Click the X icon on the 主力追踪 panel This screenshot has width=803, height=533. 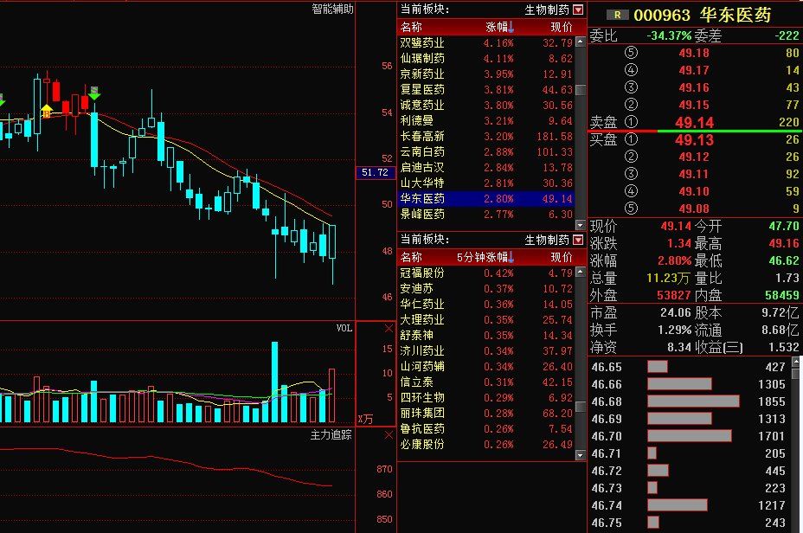[388, 435]
